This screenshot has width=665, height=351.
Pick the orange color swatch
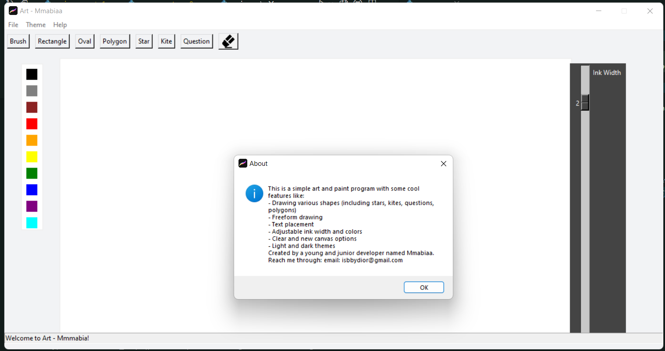point(32,140)
